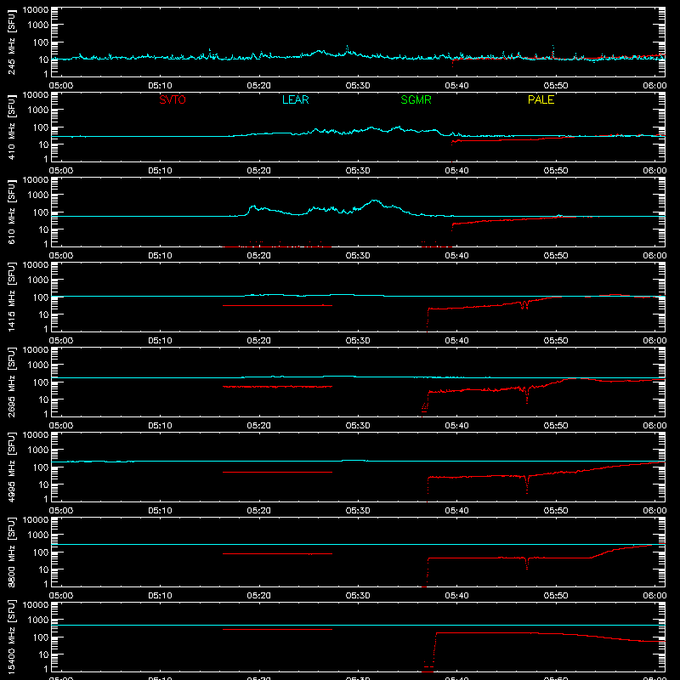Click the green SGMR station label
The width and height of the screenshot is (680, 680).
point(416,99)
